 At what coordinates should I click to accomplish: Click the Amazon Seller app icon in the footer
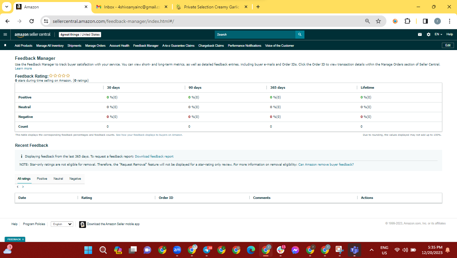pos(82,224)
